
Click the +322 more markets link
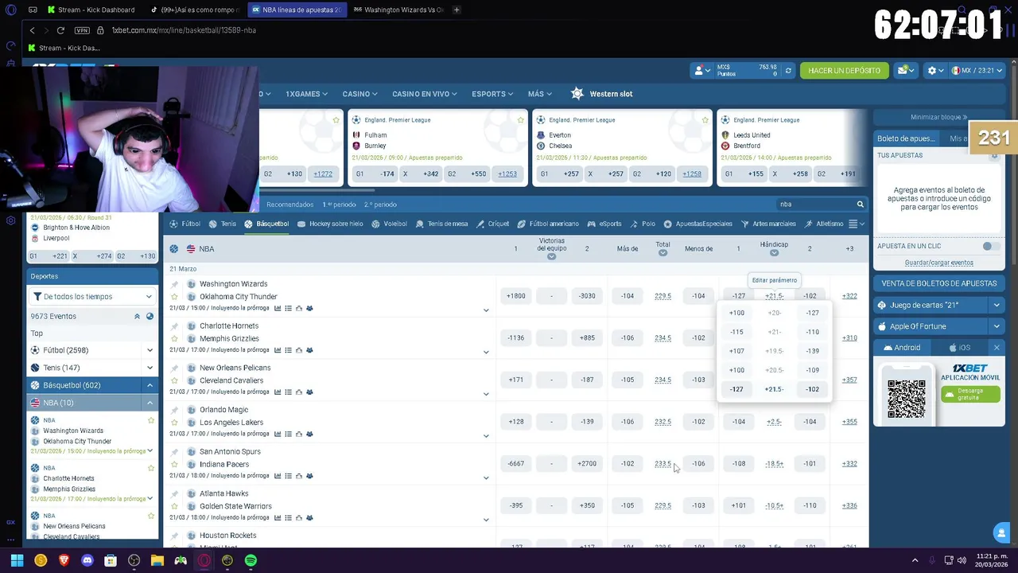[849, 296]
